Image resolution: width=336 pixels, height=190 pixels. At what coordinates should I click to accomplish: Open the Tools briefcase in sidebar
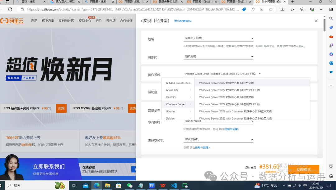point(331,37)
